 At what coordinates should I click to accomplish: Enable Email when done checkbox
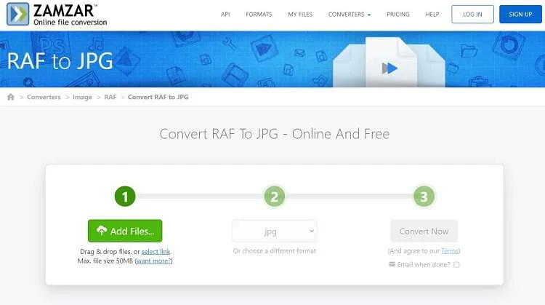456,265
